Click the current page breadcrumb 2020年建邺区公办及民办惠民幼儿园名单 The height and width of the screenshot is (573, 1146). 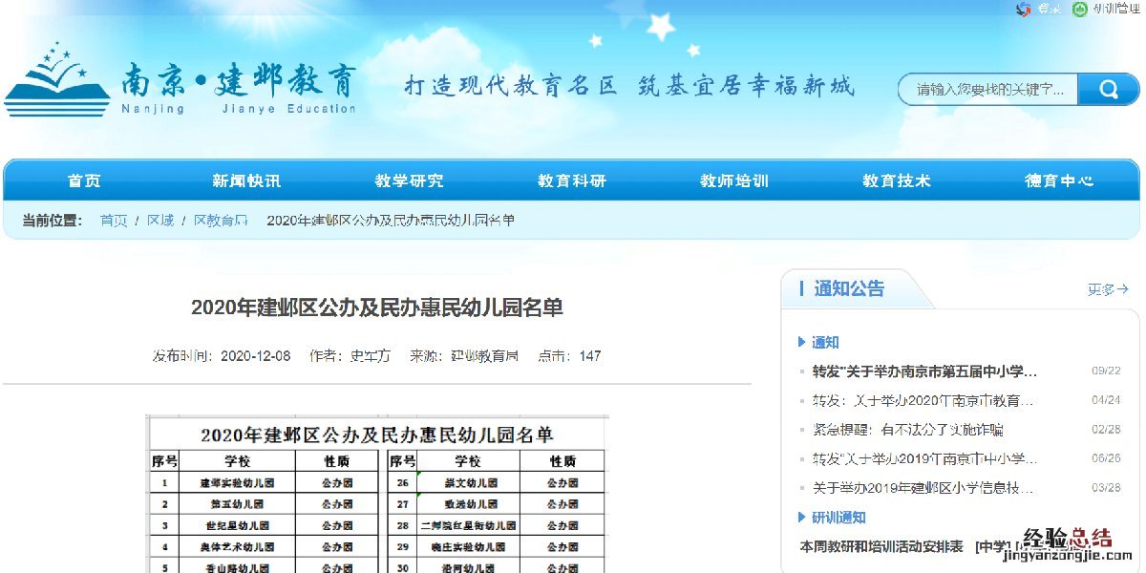(x=391, y=221)
